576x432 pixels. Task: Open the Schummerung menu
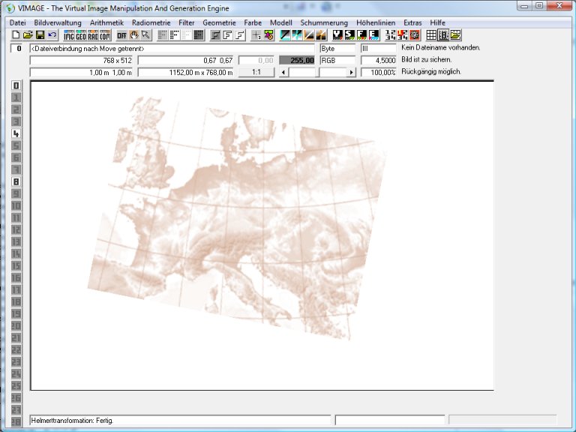(x=324, y=22)
